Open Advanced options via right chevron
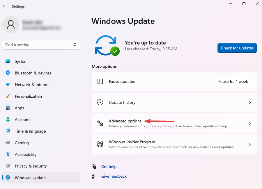 [x=250, y=123]
